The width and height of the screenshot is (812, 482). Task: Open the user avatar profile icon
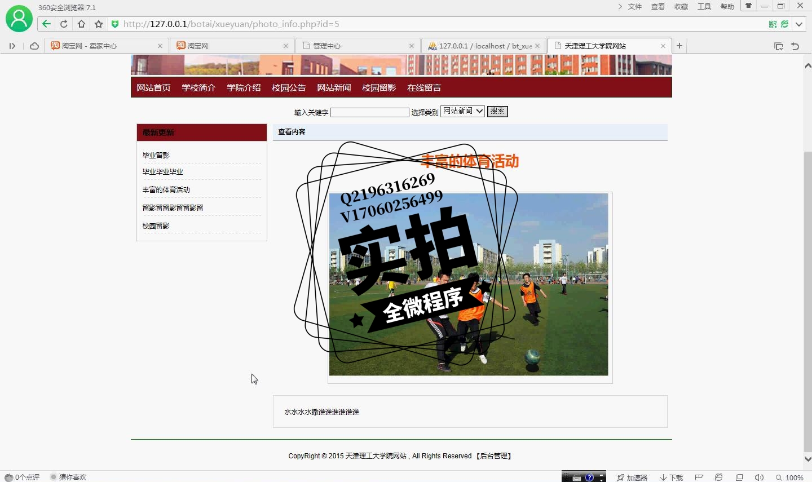pyautogui.click(x=19, y=19)
